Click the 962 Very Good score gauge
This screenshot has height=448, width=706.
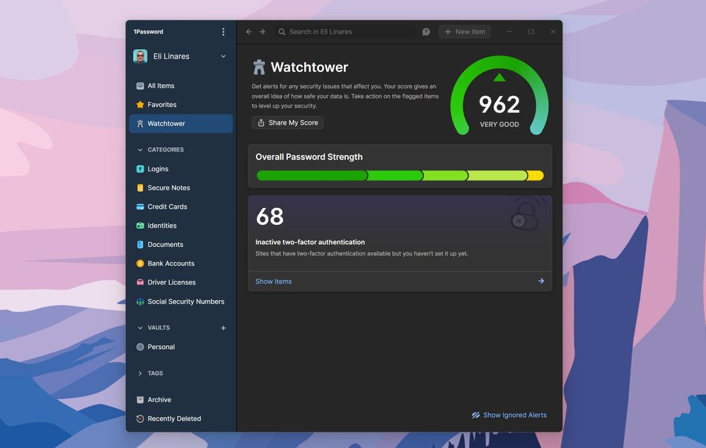tap(499, 96)
